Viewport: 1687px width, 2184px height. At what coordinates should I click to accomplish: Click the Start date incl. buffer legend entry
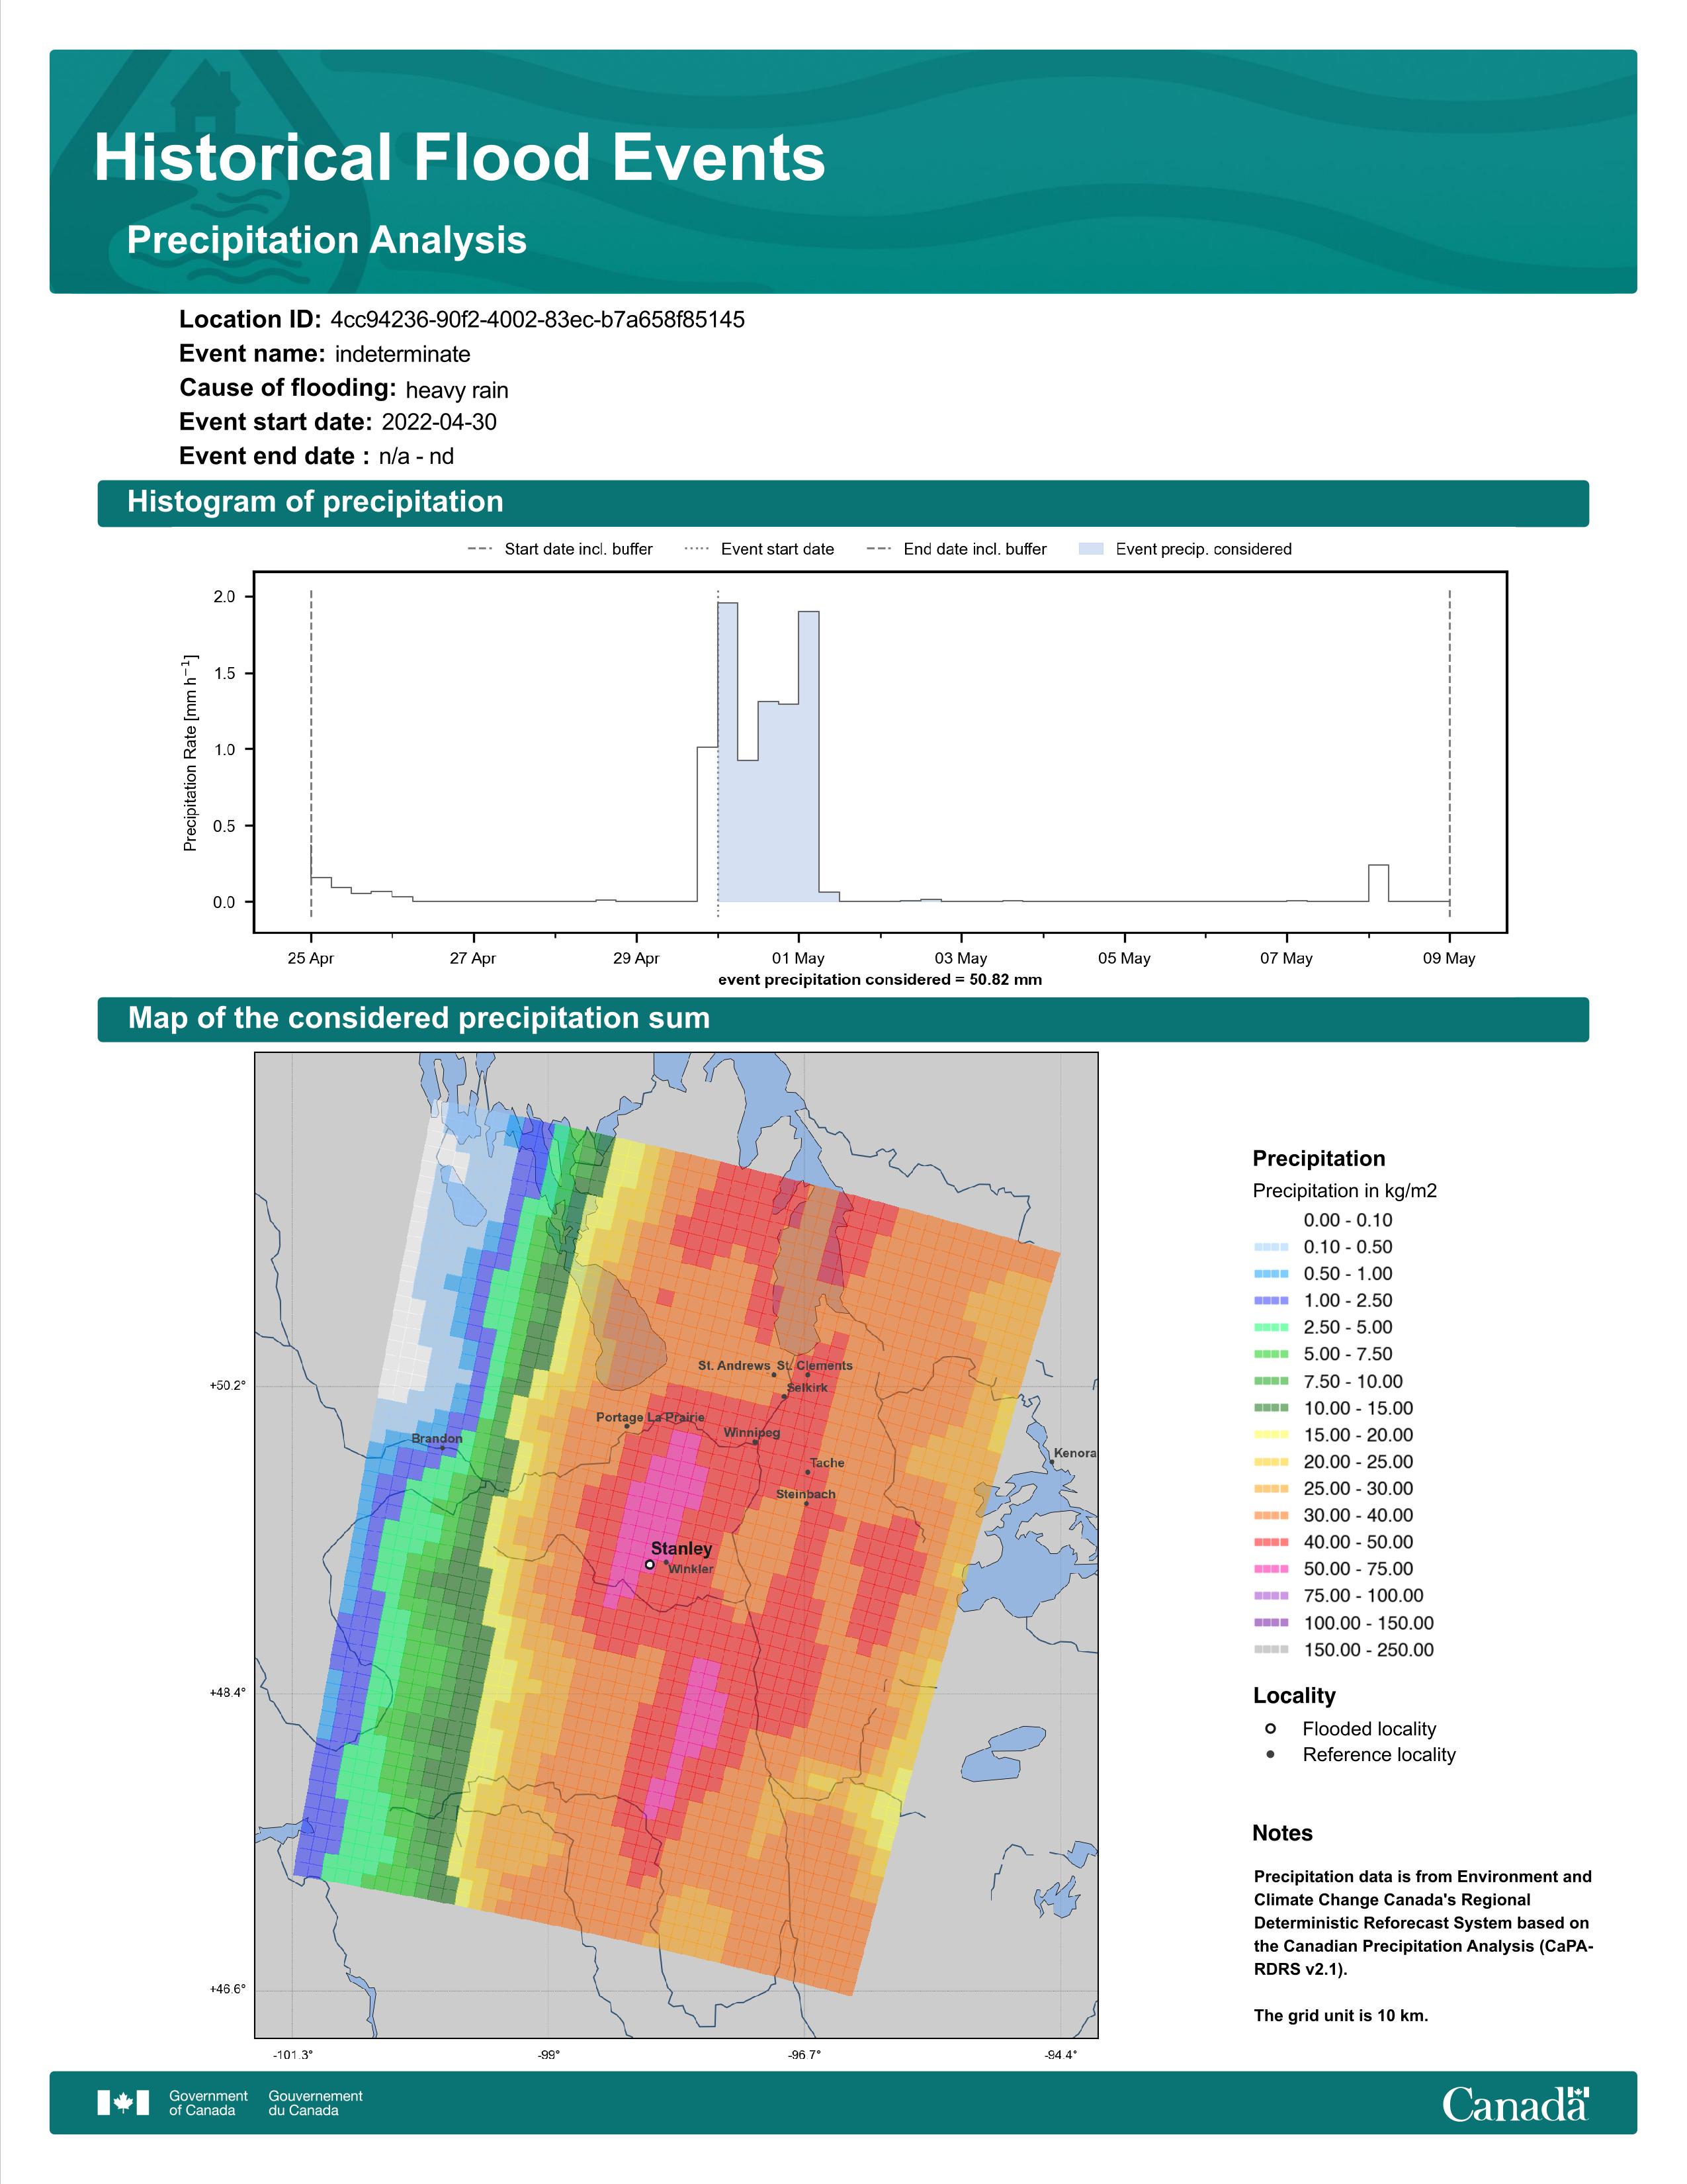[560, 549]
